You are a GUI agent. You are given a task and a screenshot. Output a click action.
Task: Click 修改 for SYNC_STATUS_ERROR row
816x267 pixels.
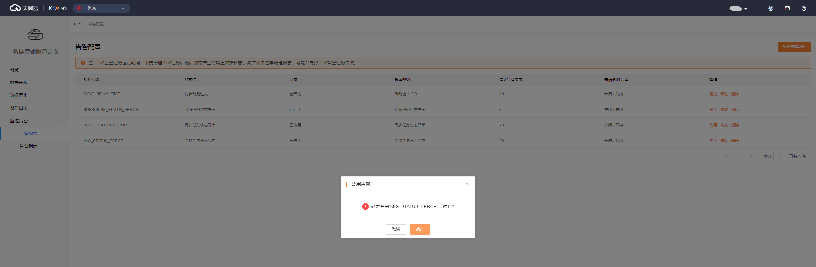(x=724, y=125)
